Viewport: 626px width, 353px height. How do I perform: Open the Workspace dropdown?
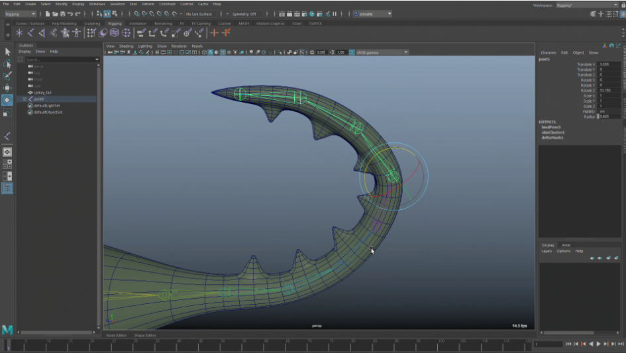pyautogui.click(x=586, y=5)
